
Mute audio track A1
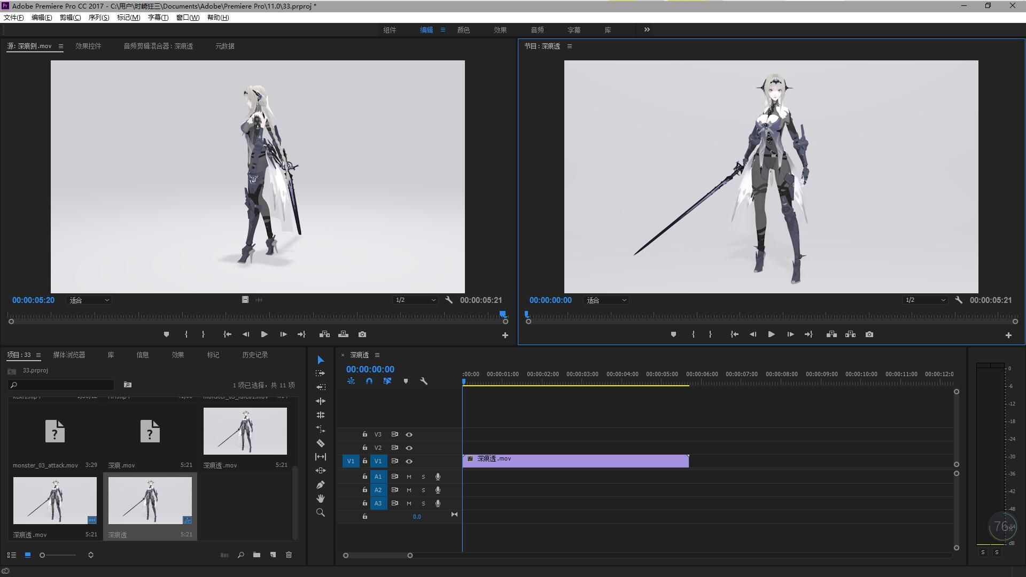click(x=409, y=477)
